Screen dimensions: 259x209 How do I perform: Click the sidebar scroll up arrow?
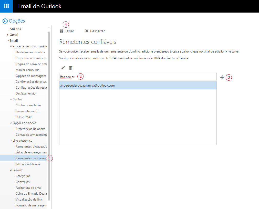[x=49, y=28]
